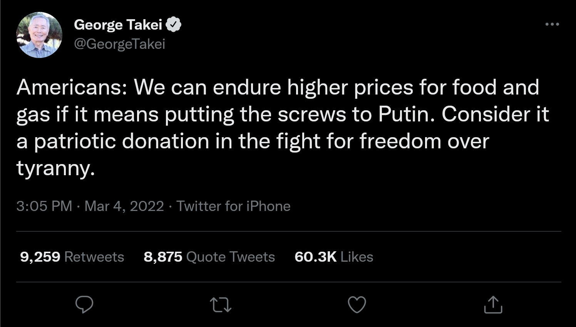Click the retweet arrows icon

pos(221,305)
